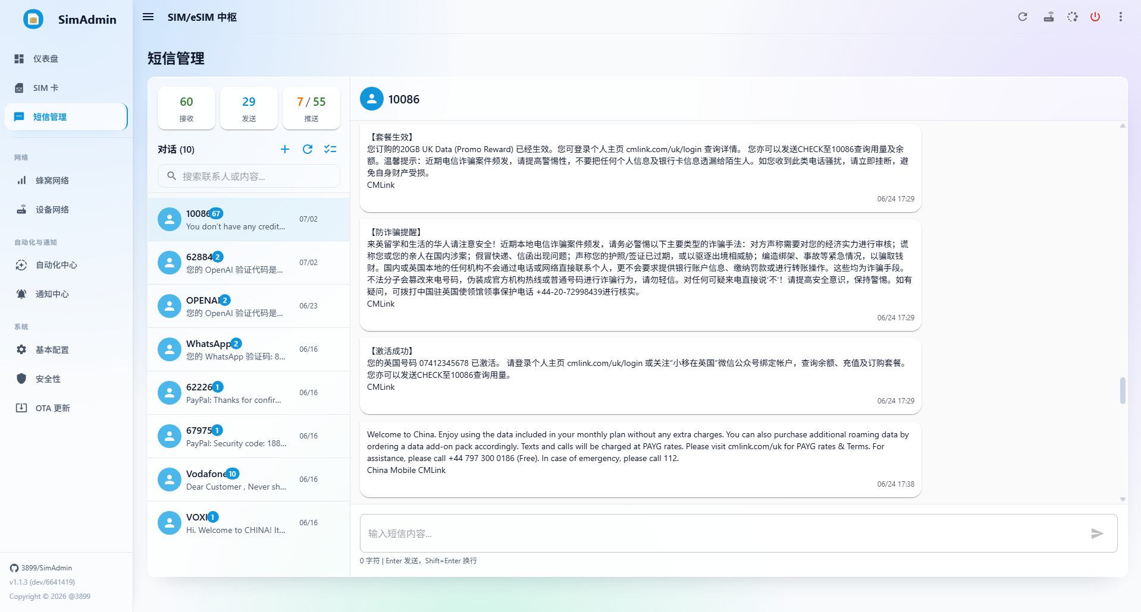Open the VOXI conversation
This screenshot has width=1141, height=612.
[249, 523]
